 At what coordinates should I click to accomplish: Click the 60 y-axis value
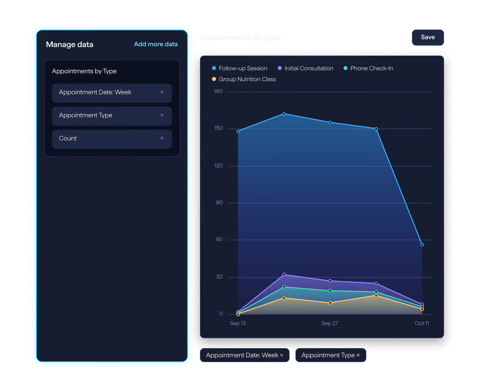(x=219, y=240)
